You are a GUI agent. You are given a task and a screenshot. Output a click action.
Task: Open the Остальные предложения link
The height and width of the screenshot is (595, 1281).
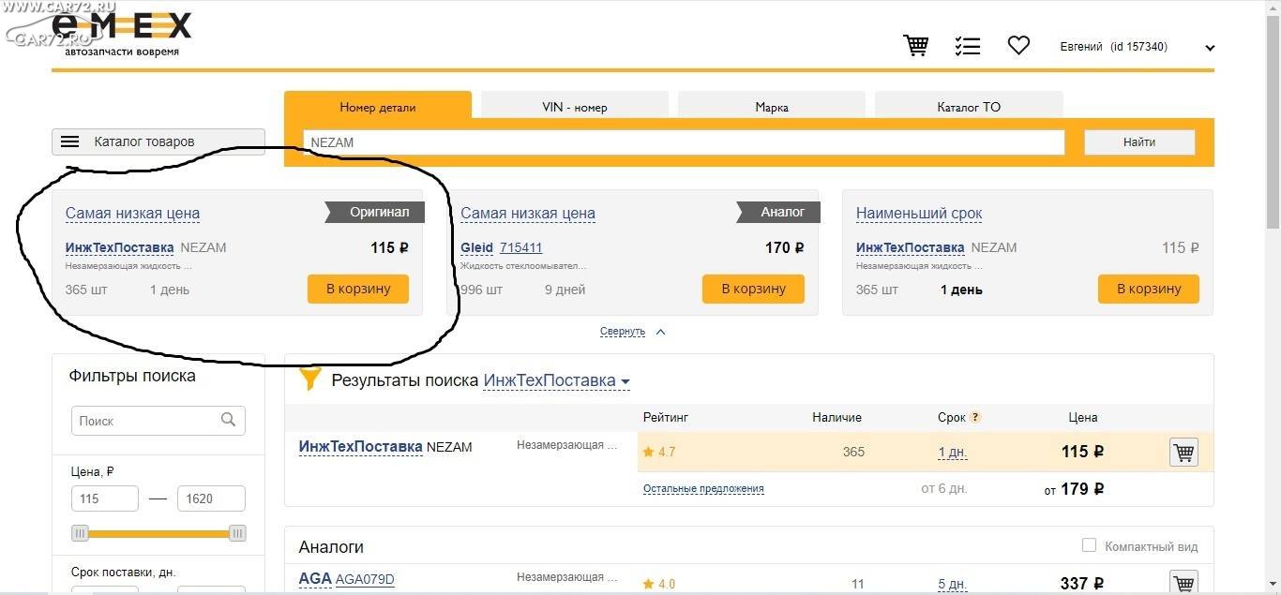[703, 489]
